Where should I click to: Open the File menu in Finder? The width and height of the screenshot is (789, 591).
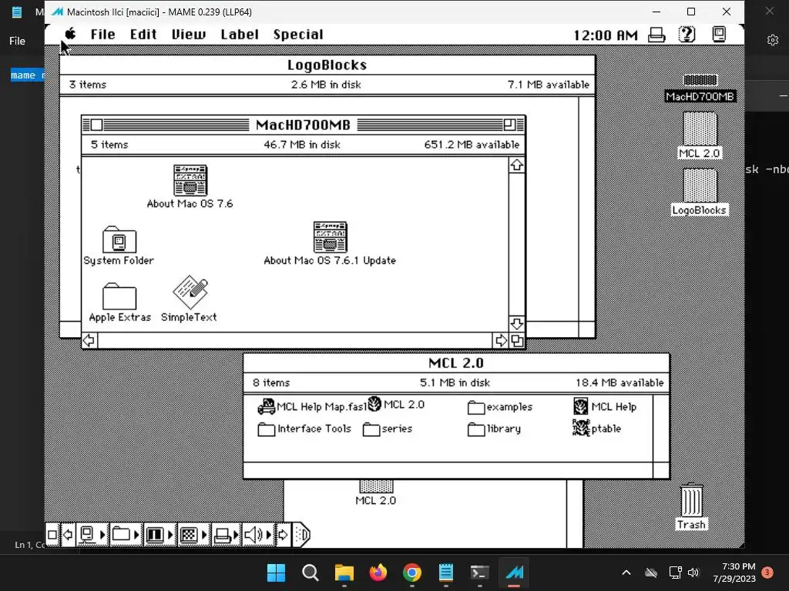pyautogui.click(x=102, y=35)
